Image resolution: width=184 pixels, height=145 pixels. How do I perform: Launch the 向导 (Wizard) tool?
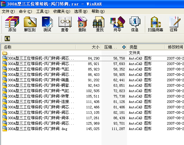[117, 24]
